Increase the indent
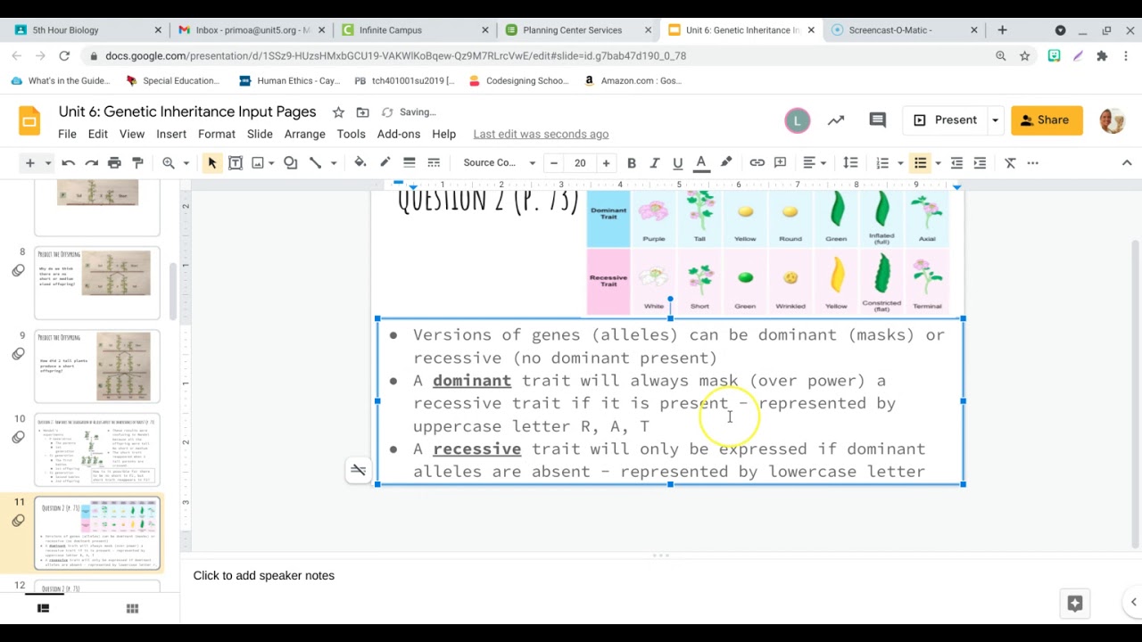 point(980,163)
